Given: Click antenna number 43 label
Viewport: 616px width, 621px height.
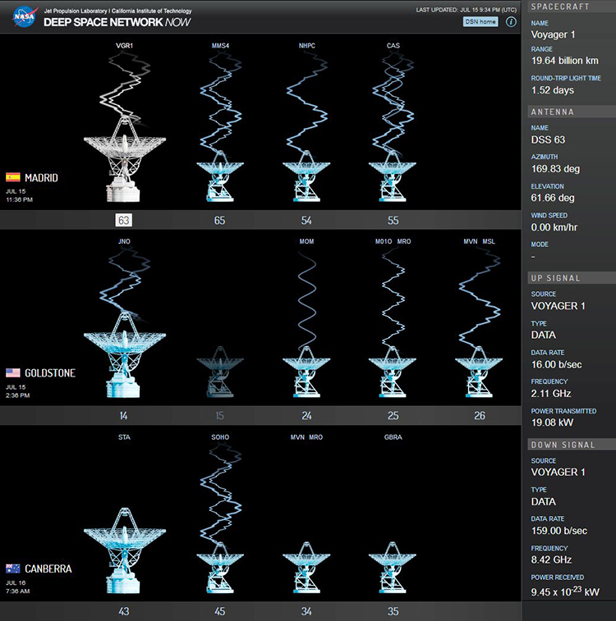Looking at the screenshot, I should [x=124, y=611].
